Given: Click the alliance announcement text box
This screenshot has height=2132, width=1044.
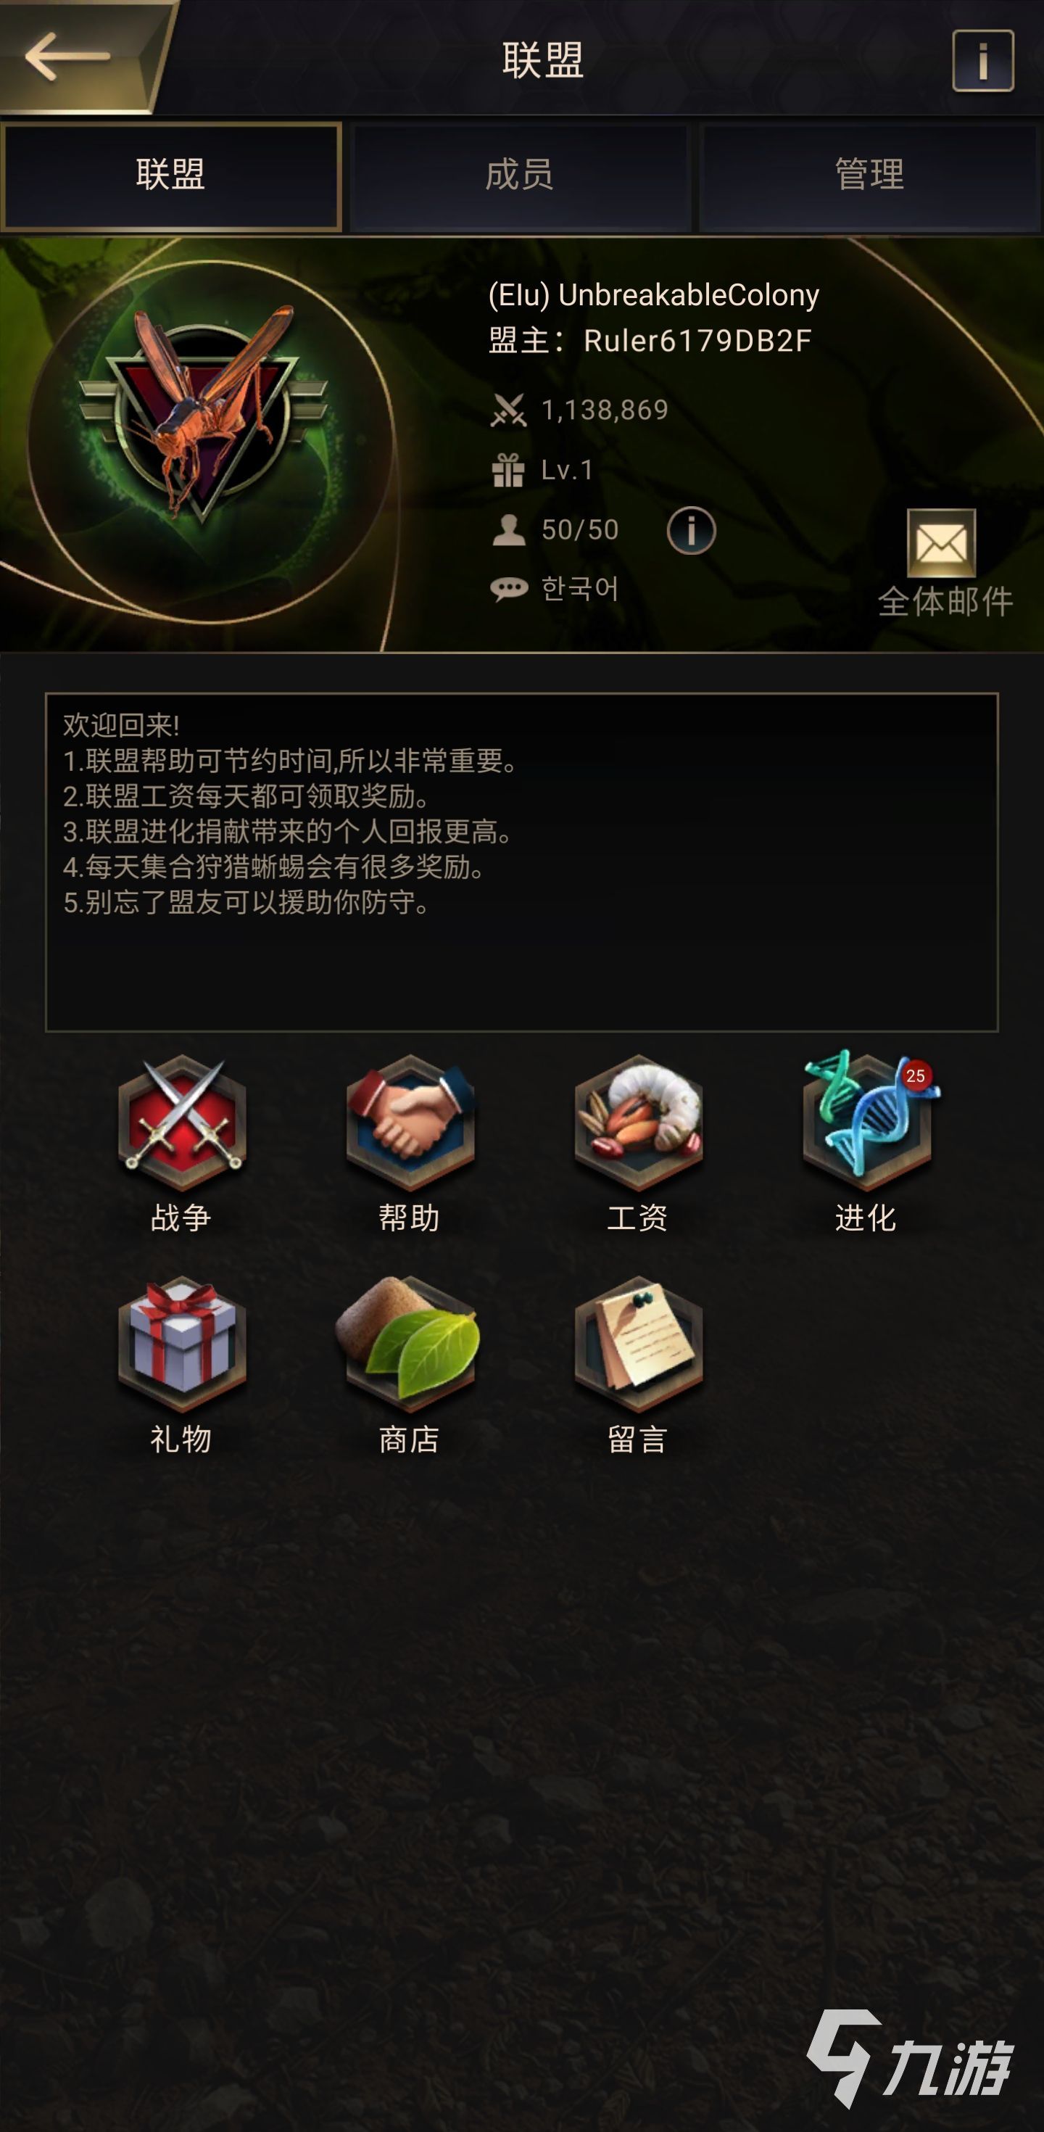Looking at the screenshot, I should click(522, 862).
